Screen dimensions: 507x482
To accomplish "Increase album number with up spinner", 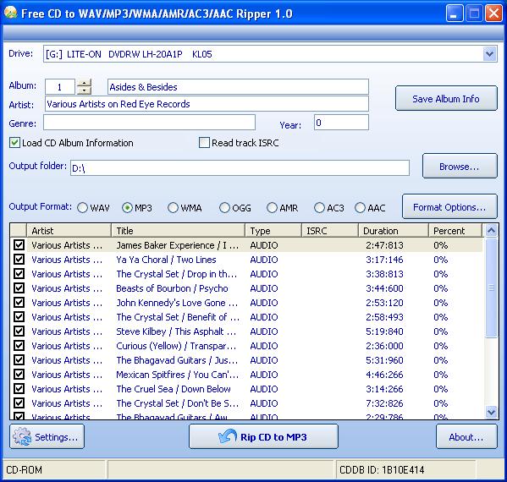I will [85, 83].
